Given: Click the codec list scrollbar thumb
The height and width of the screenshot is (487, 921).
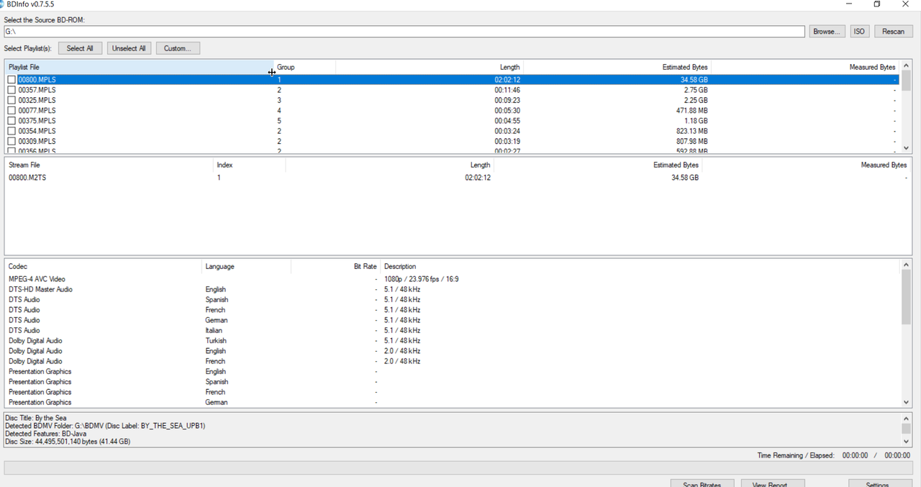Looking at the screenshot, I should point(906,298).
